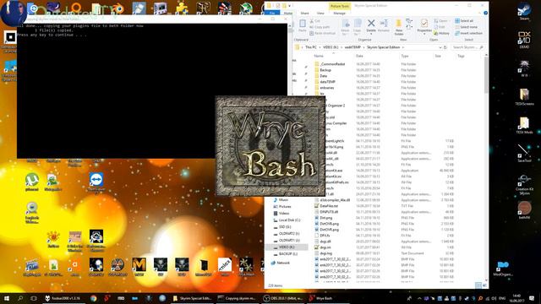This screenshot has width=541, height=304.
Task: Open the File tab in Explorer
Action: [x=272, y=14]
